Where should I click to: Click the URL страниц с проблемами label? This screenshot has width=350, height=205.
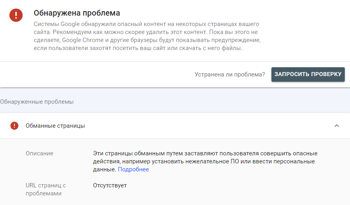pos(46,189)
